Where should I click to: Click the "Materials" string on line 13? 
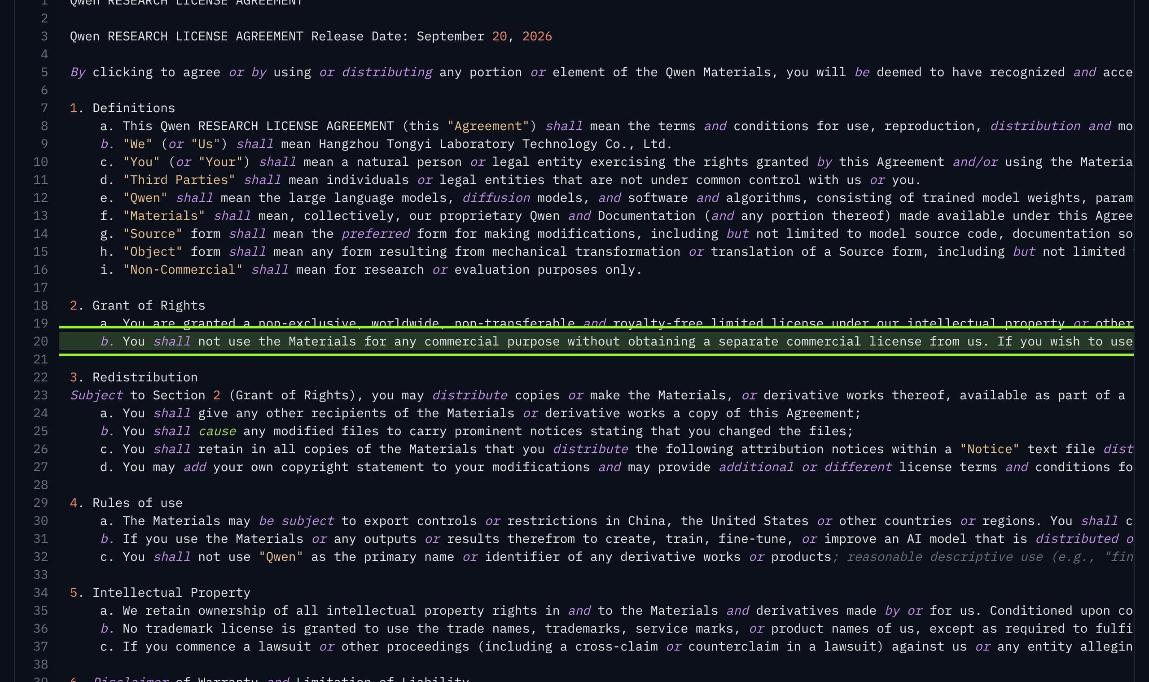(x=164, y=215)
